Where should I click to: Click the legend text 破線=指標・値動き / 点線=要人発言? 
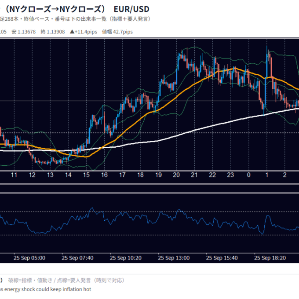tap(66, 281)
